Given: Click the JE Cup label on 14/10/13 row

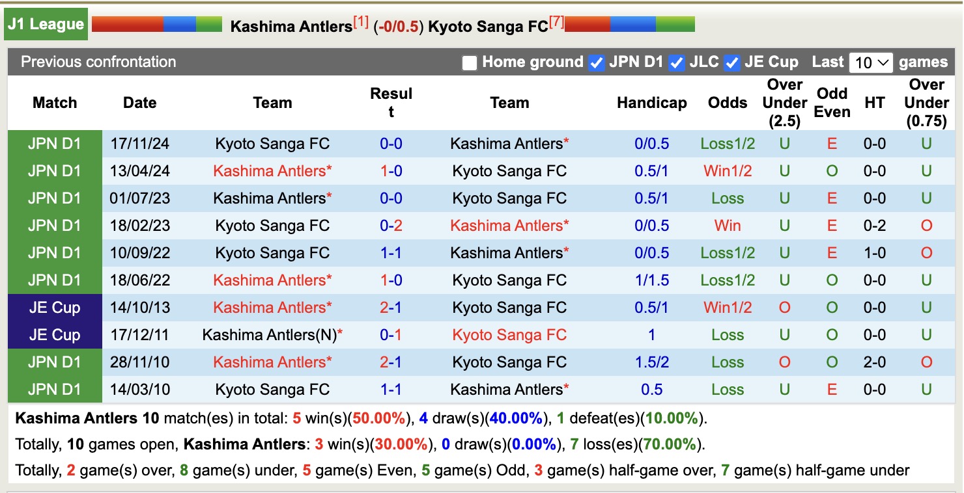Looking at the screenshot, I should click(55, 307).
